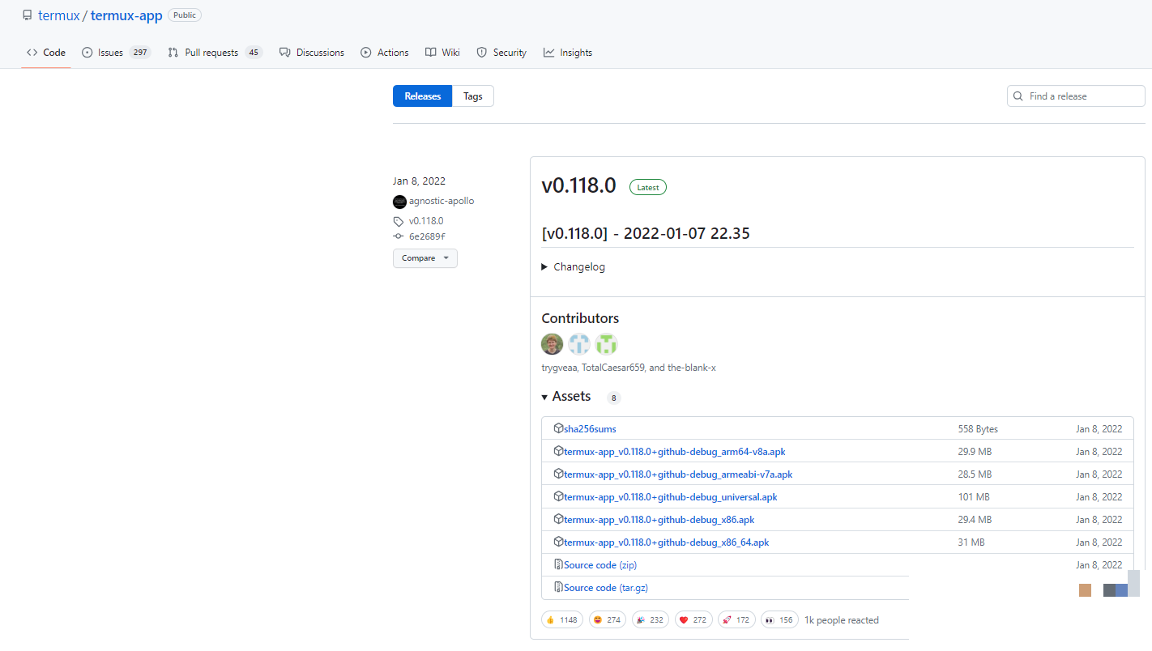
Task: Open the Compare dropdown
Action: (425, 258)
